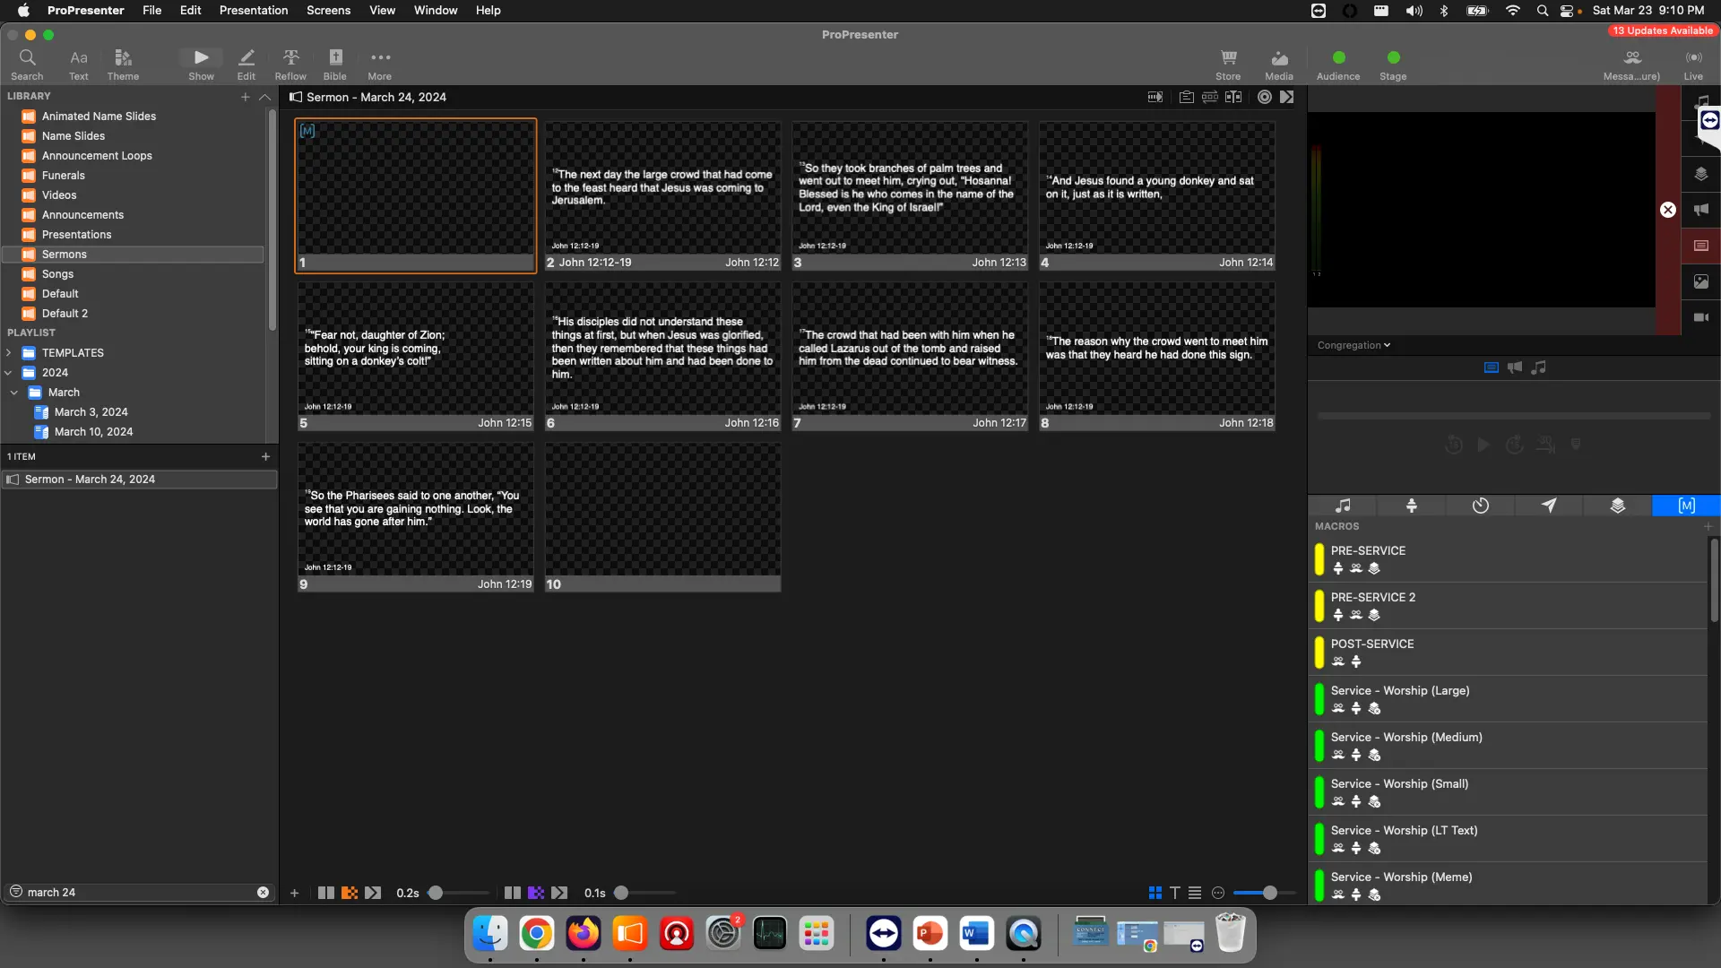Viewport: 1721px width, 968px height.
Task: Clear the slide layer in preview sidebar
Action: click(x=1700, y=246)
